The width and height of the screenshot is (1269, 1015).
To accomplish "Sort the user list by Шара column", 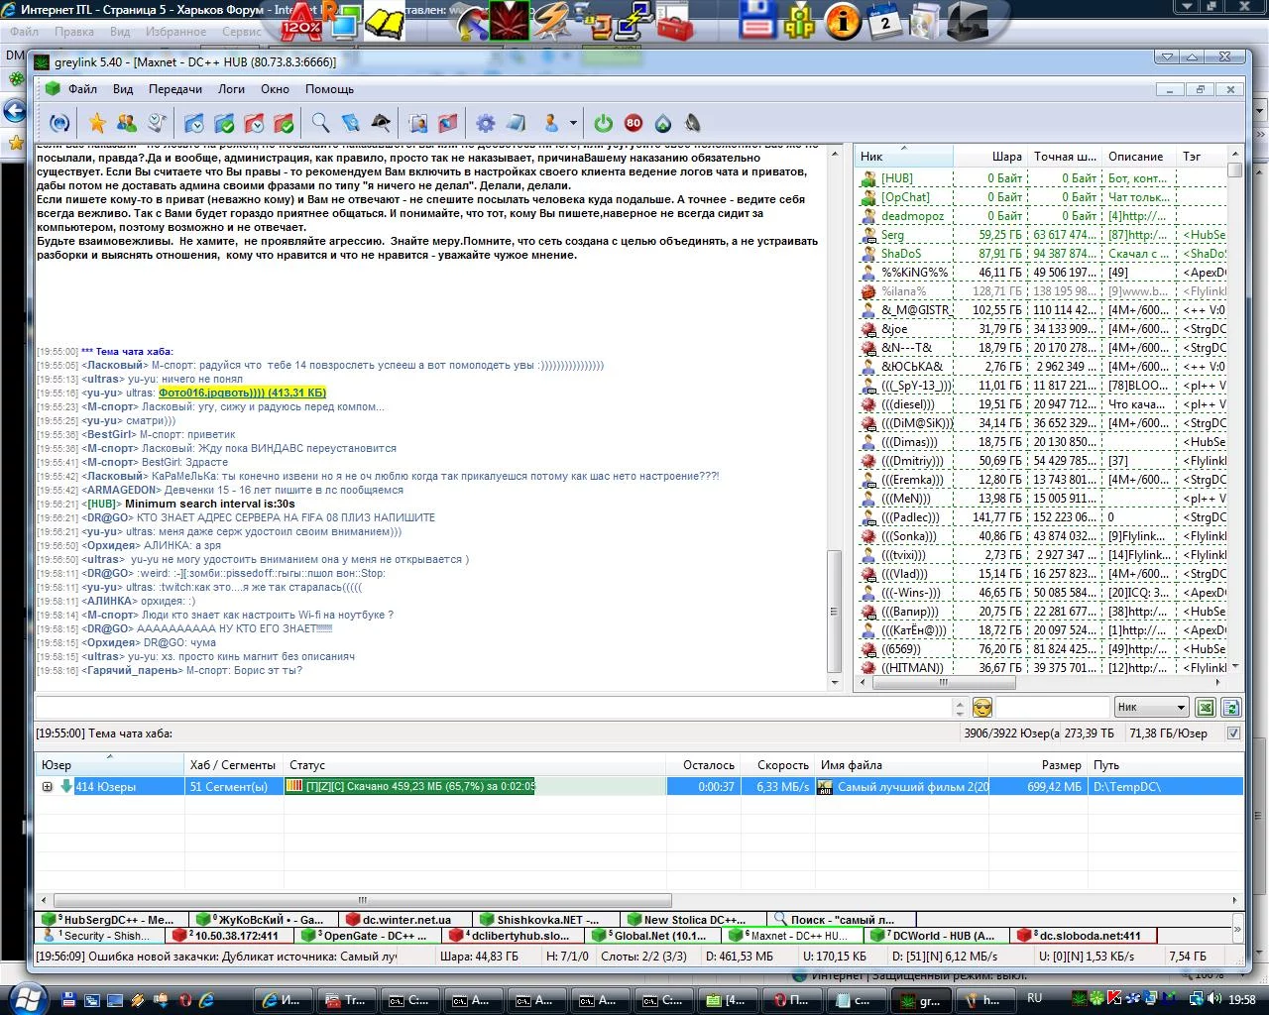I will click(1006, 157).
